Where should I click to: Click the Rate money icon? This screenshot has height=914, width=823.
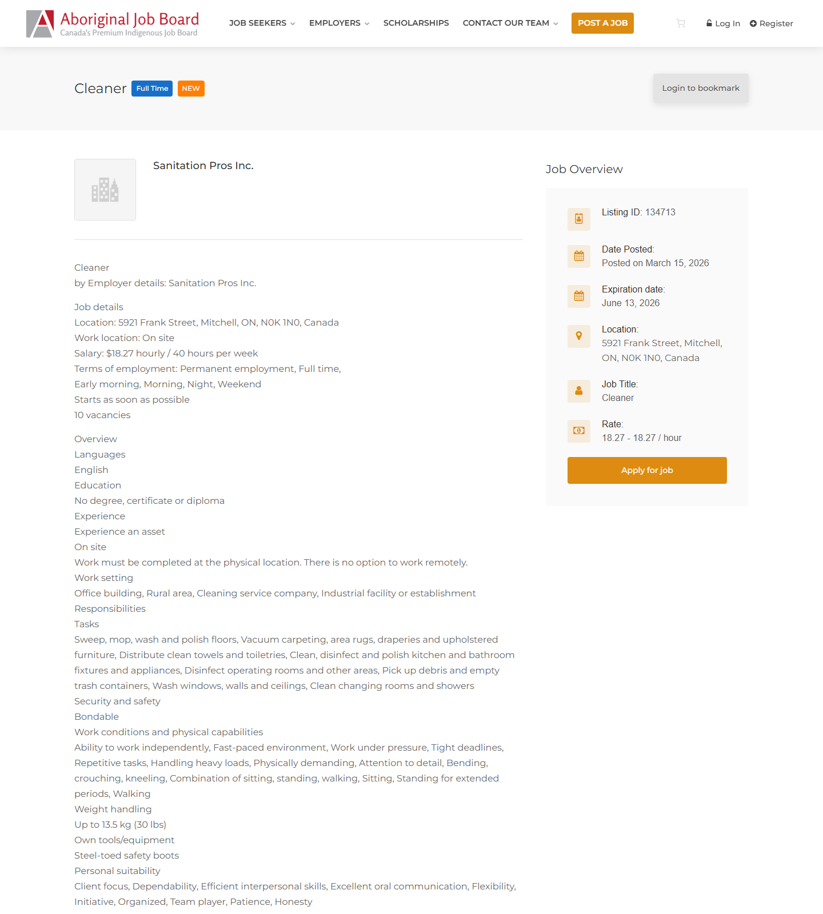[578, 431]
